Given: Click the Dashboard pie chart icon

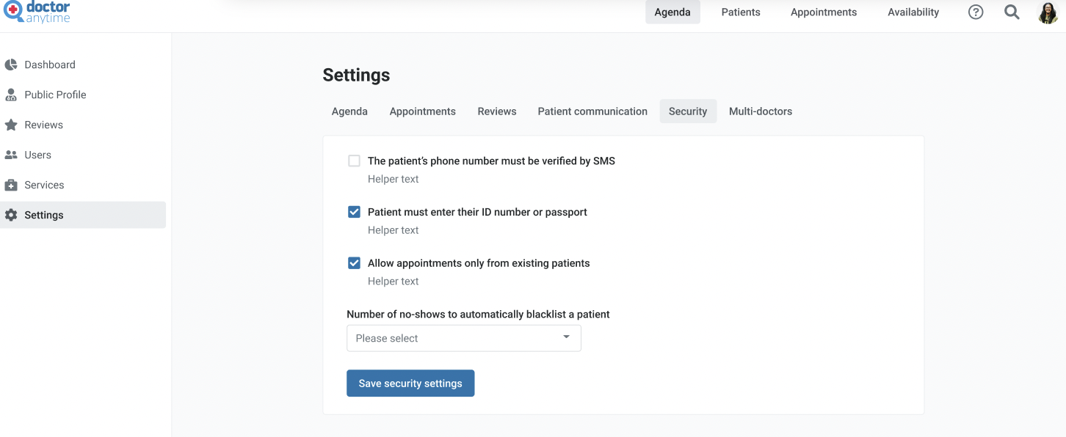Looking at the screenshot, I should [11, 65].
